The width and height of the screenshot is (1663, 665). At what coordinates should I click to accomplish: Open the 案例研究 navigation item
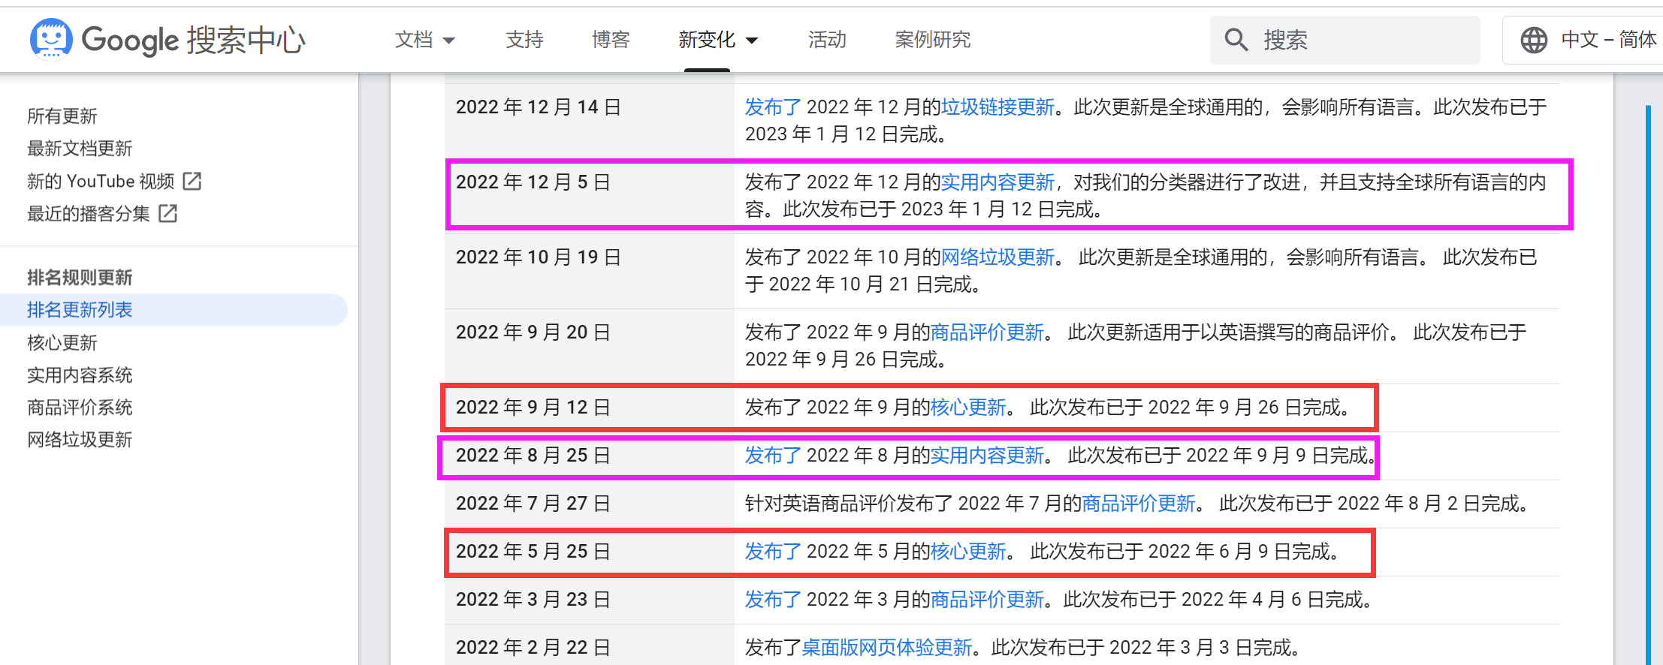[x=932, y=40]
